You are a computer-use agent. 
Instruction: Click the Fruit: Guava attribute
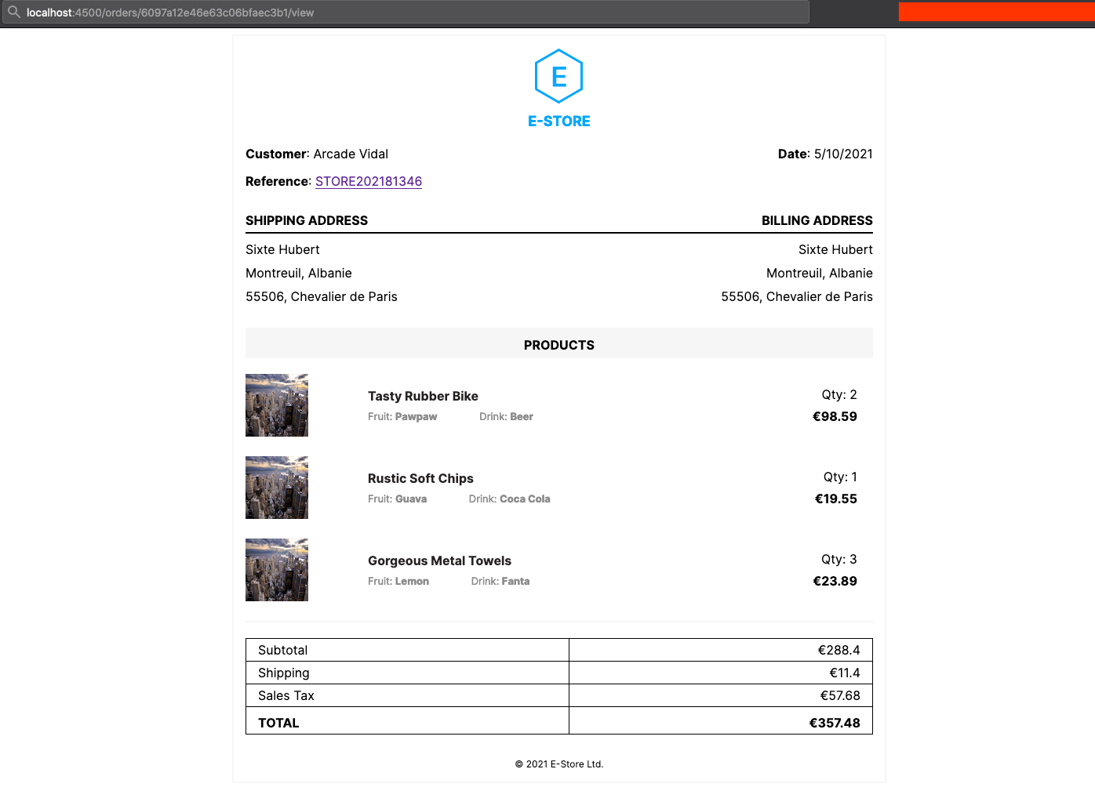[x=397, y=499]
